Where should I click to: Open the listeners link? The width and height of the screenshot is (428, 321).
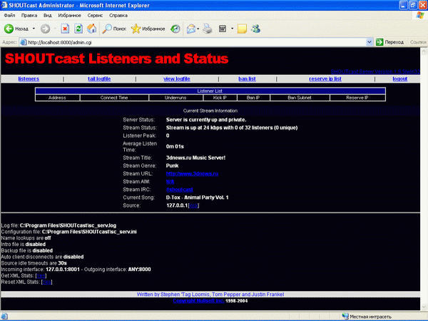click(29, 78)
